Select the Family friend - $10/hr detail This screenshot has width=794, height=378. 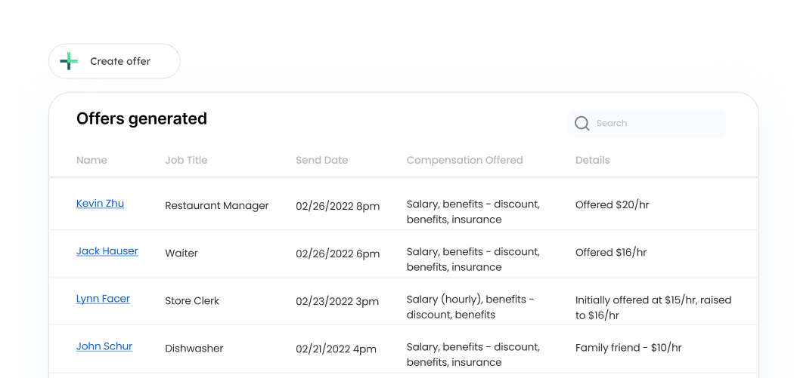click(628, 348)
